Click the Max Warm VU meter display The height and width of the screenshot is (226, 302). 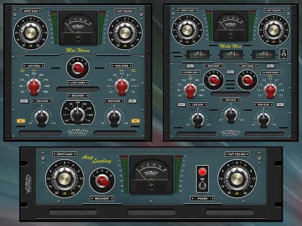[78, 28]
